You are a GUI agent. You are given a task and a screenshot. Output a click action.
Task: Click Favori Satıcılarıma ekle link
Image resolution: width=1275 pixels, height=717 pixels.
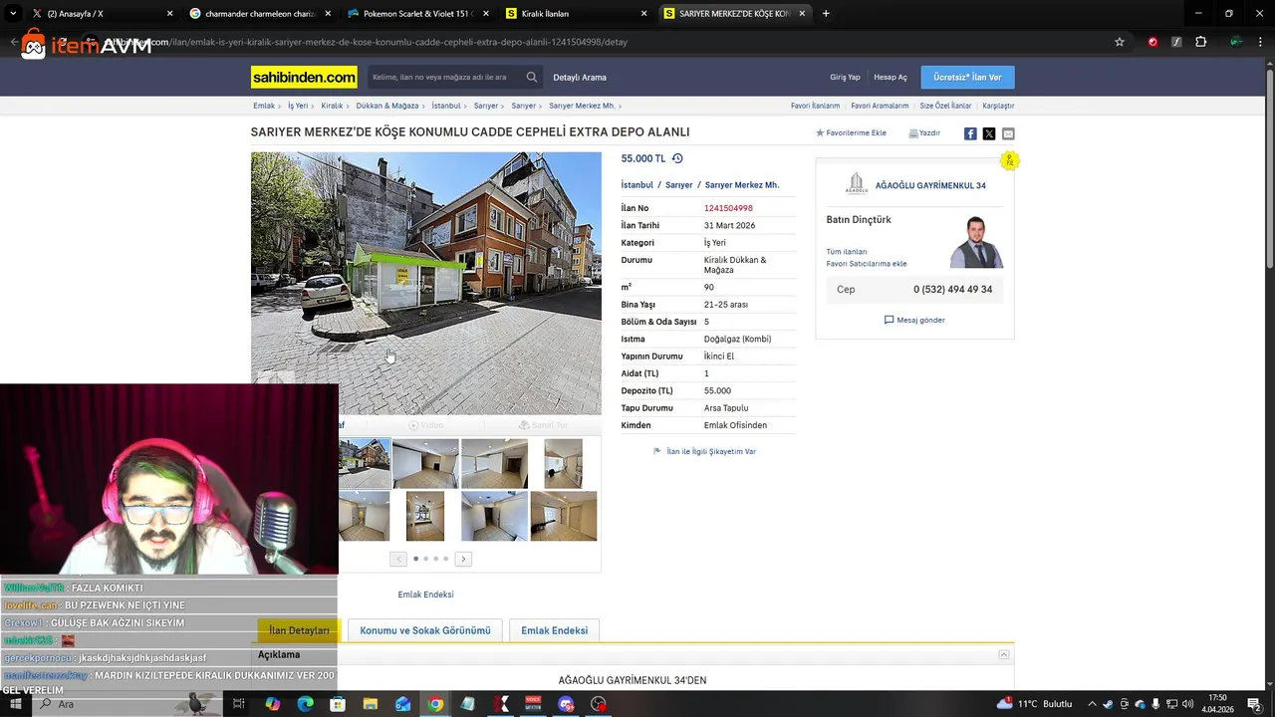867,264
